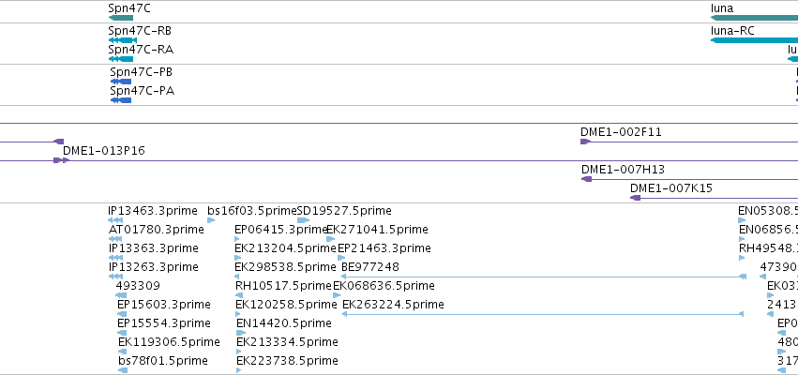The image size is (798, 375).
Task: Select the DME1-007H13 clone arrow
Action: click(x=587, y=179)
